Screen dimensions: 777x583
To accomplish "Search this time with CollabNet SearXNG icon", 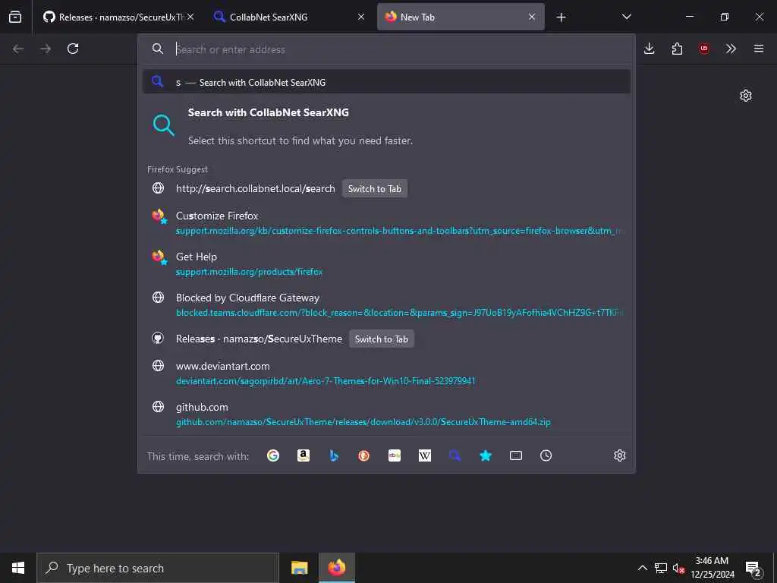I will (x=455, y=455).
